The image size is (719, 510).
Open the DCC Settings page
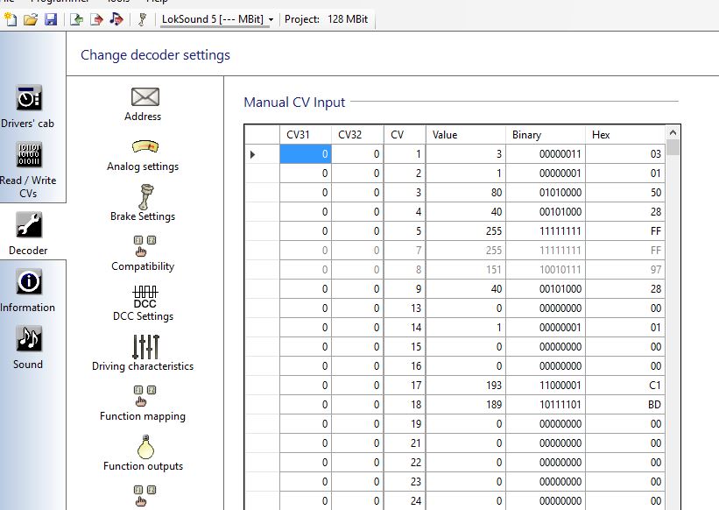pos(143,303)
